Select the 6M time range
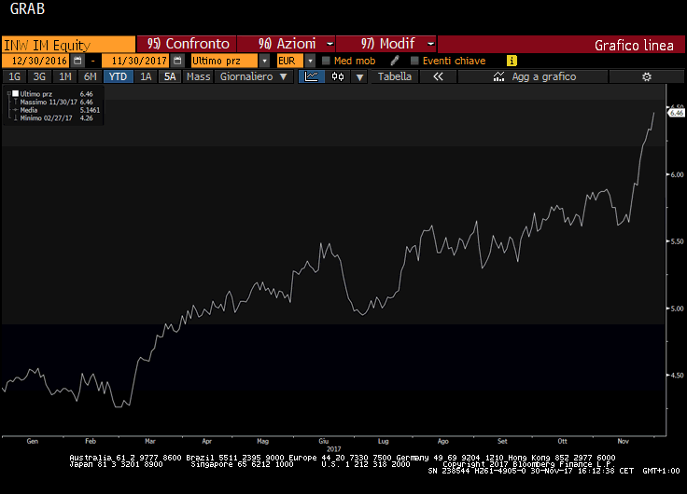The width and height of the screenshot is (687, 494). (x=90, y=76)
